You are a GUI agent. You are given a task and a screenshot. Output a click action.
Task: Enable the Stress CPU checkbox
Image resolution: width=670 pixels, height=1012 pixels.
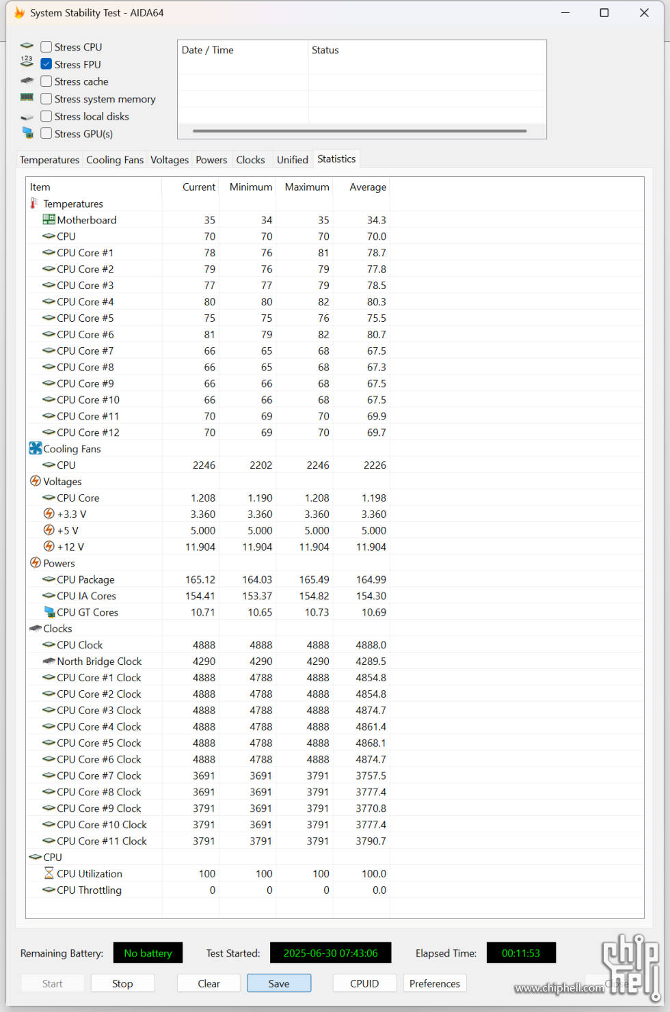(x=46, y=46)
